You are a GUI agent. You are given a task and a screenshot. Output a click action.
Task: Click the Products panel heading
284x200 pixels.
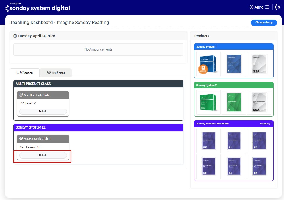click(202, 36)
